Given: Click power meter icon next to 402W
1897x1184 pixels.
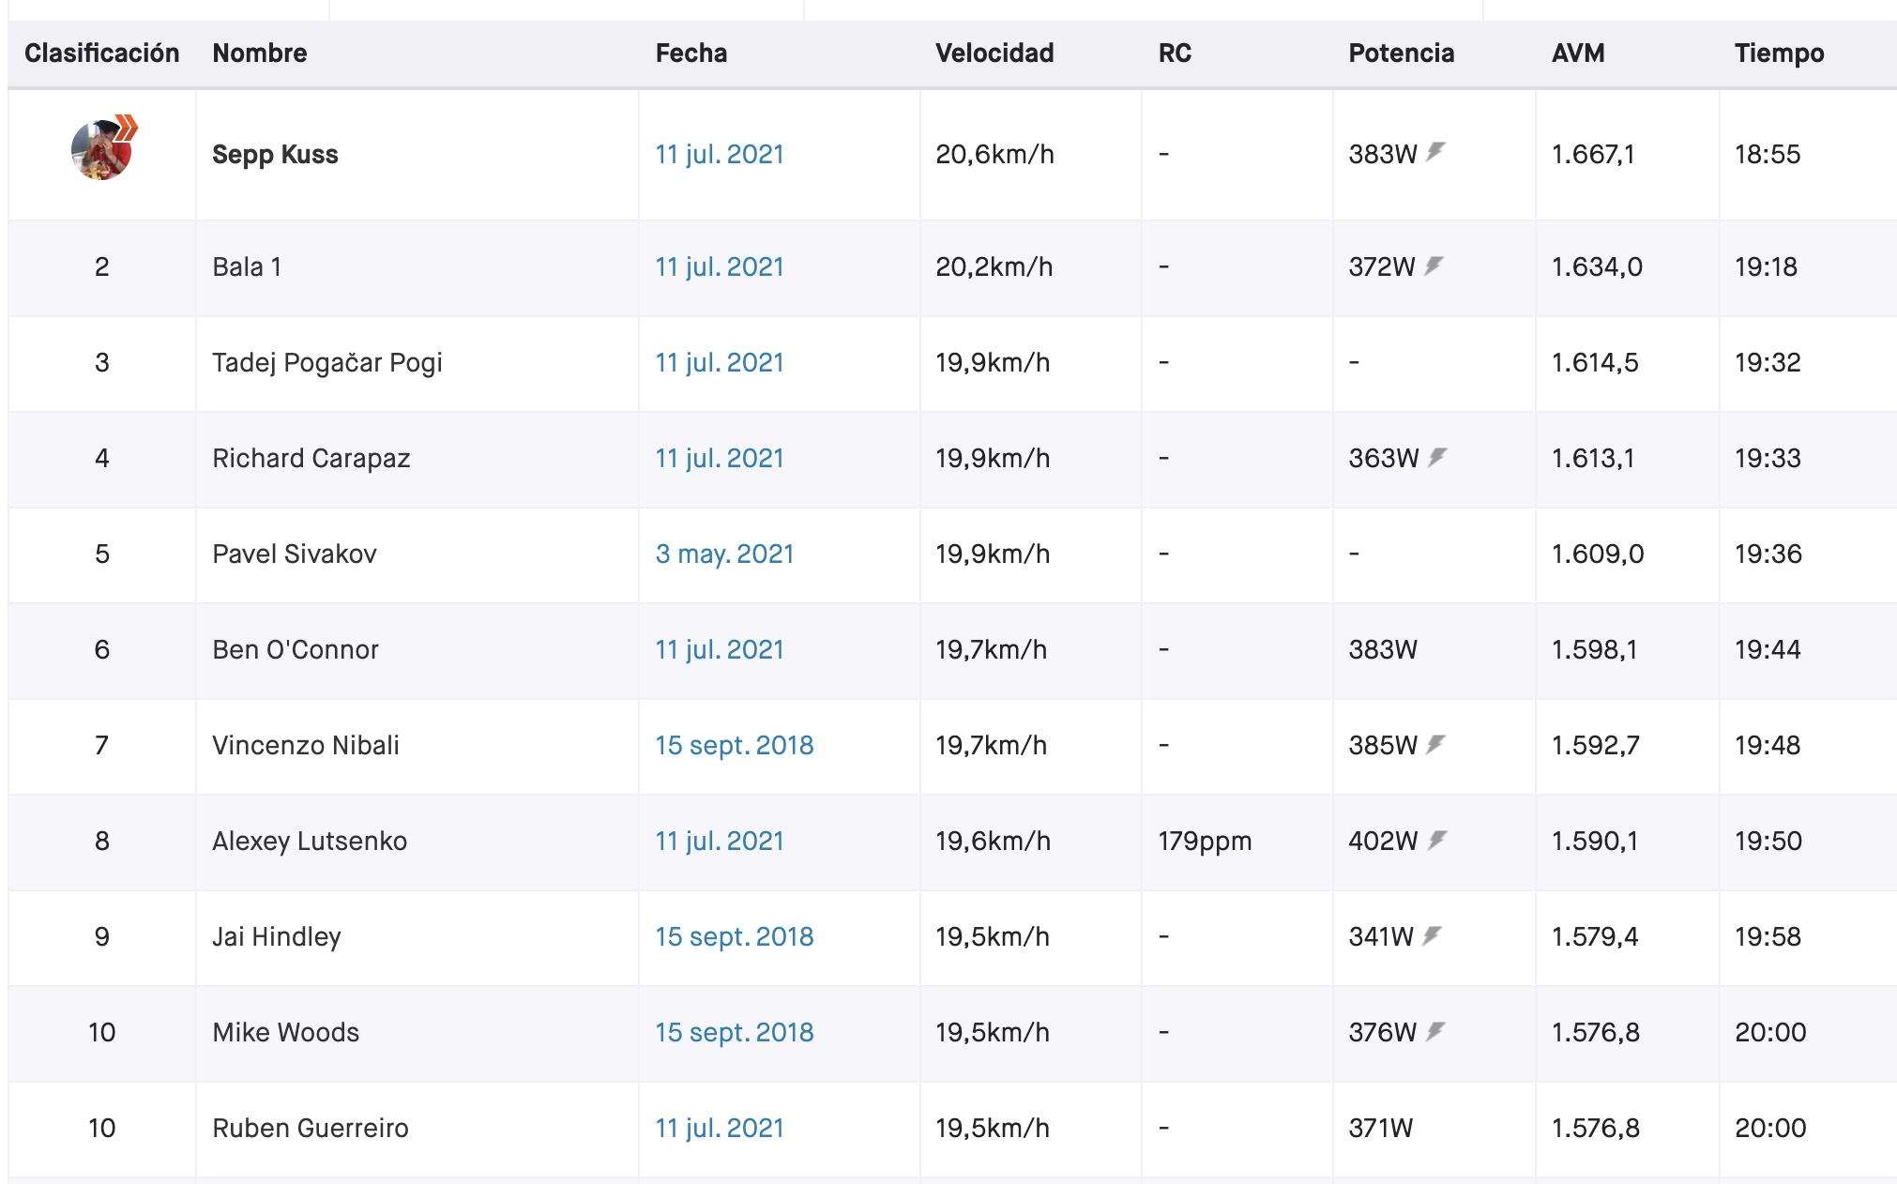Looking at the screenshot, I should (1437, 841).
